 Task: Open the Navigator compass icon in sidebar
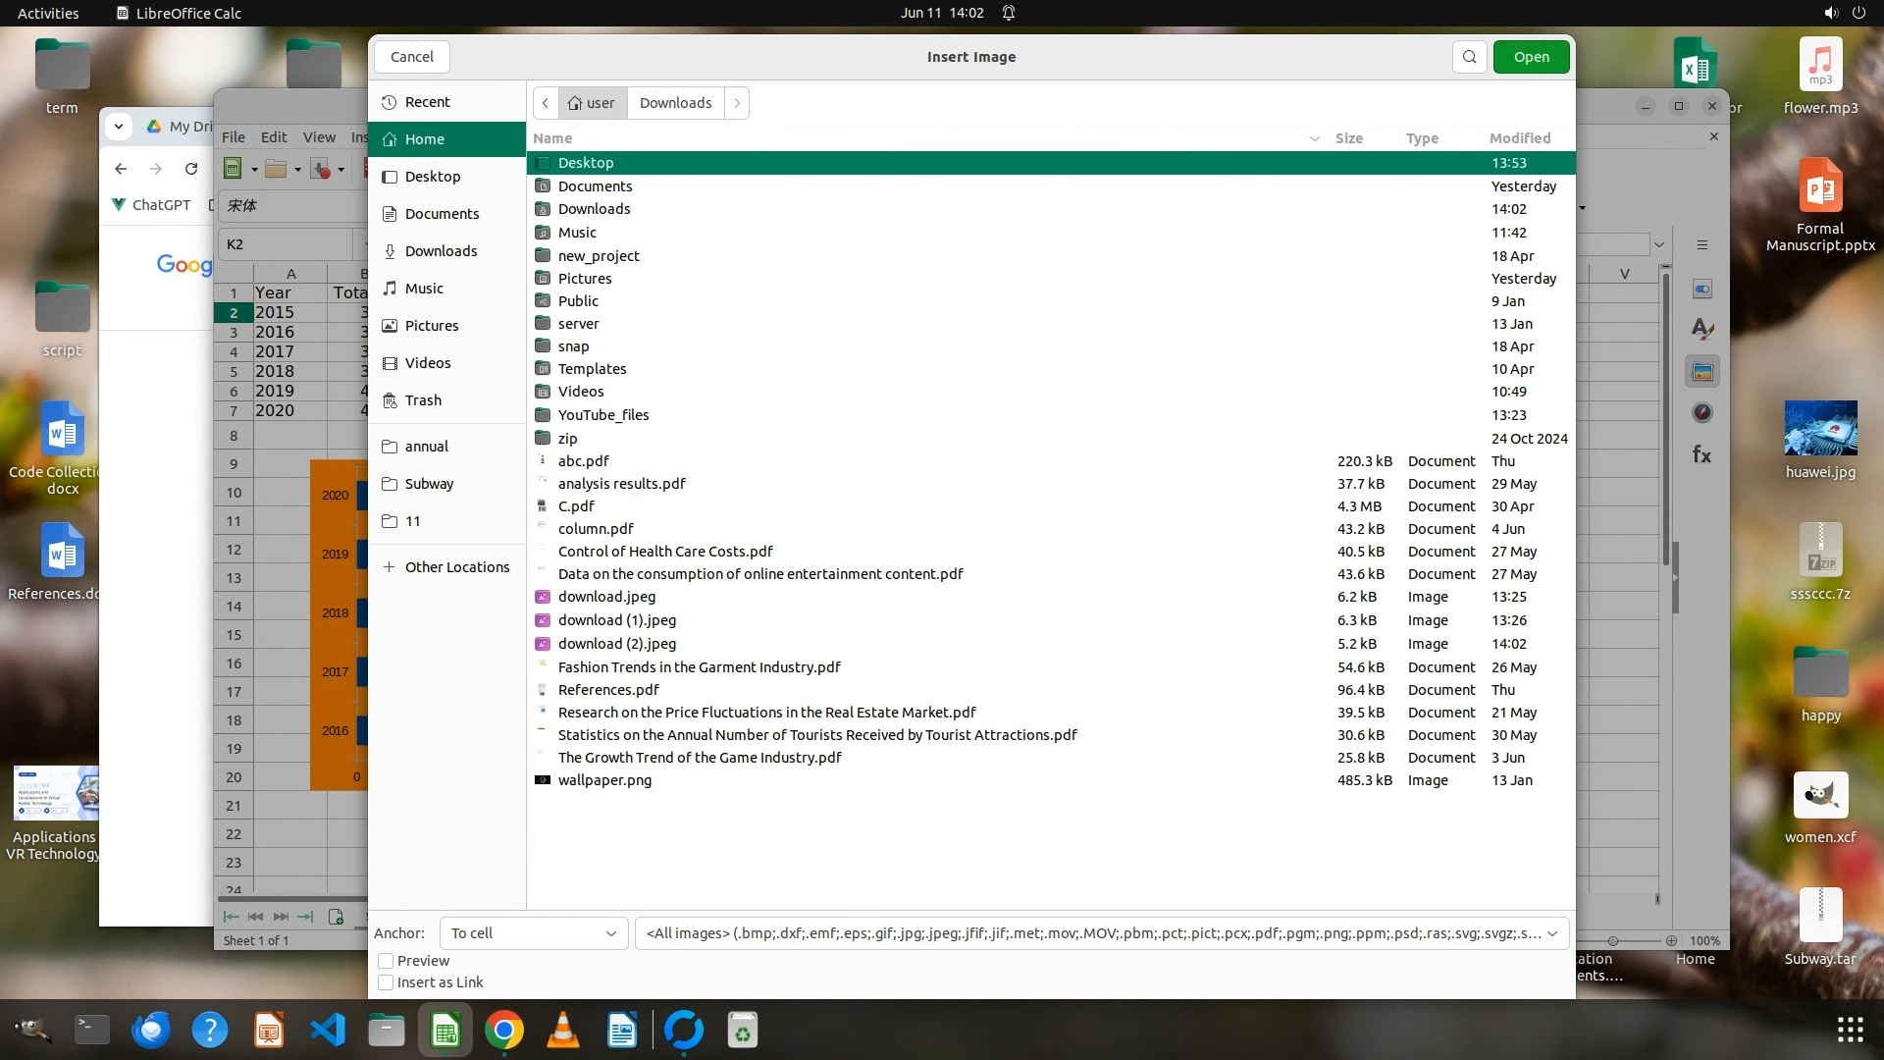[x=1702, y=413]
